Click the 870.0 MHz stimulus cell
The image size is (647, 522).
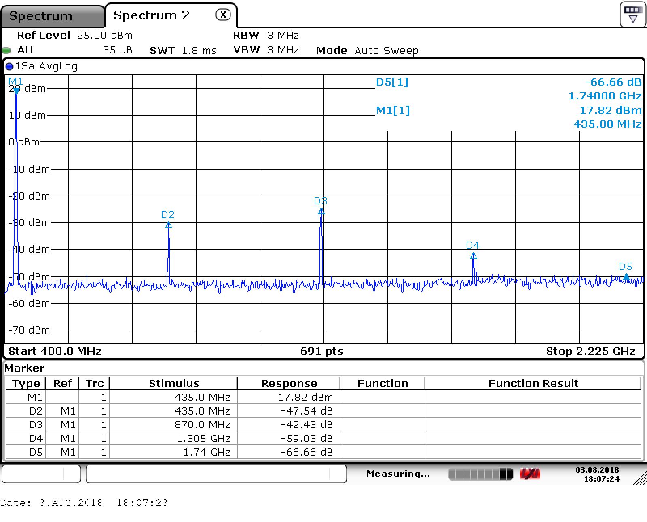(x=174, y=425)
